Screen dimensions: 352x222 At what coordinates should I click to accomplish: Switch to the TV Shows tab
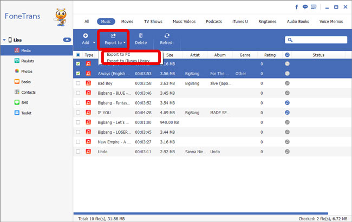tap(153, 22)
